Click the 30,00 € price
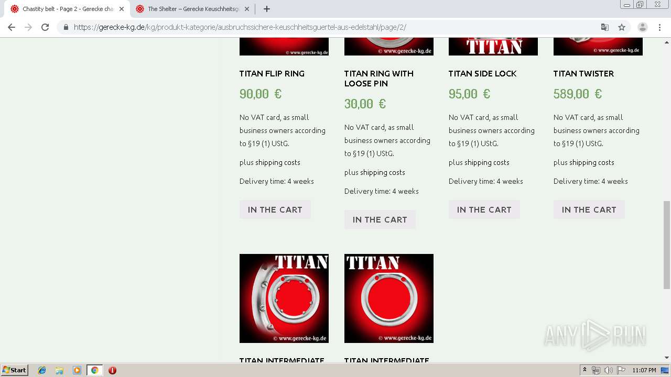 (365, 104)
